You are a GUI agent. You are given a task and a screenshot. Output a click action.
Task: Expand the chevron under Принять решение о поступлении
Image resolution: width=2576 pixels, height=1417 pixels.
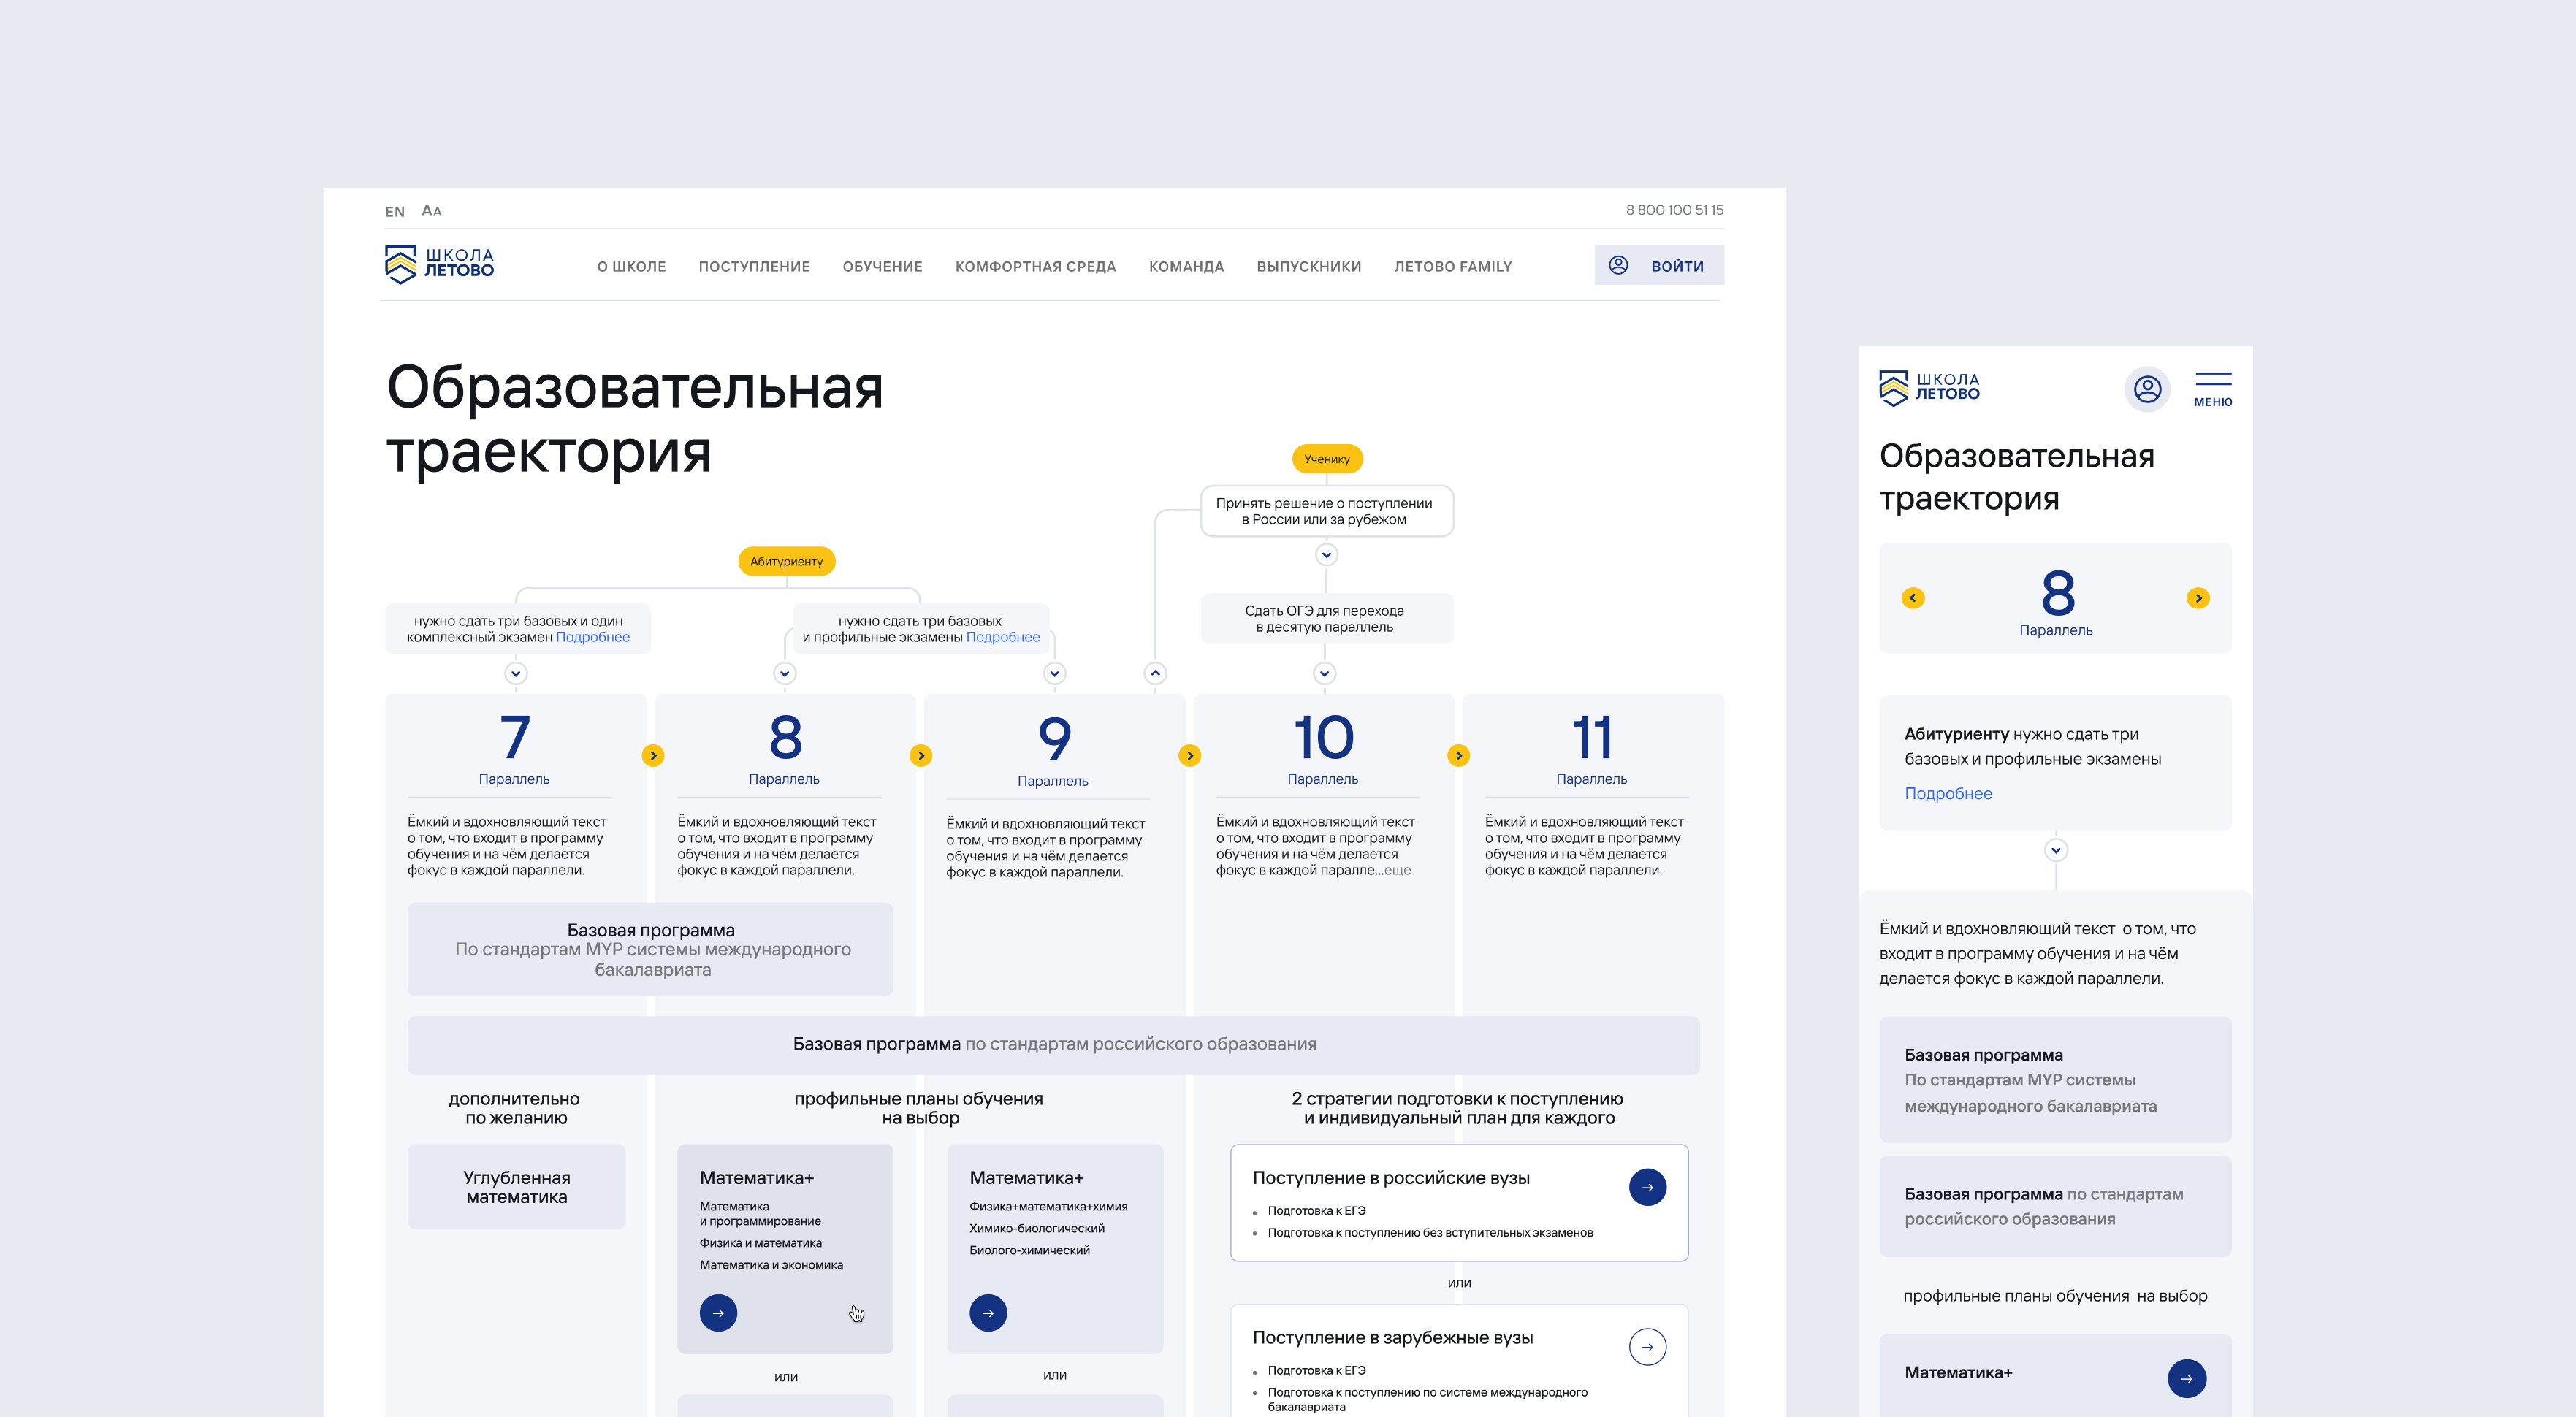pyautogui.click(x=1326, y=555)
